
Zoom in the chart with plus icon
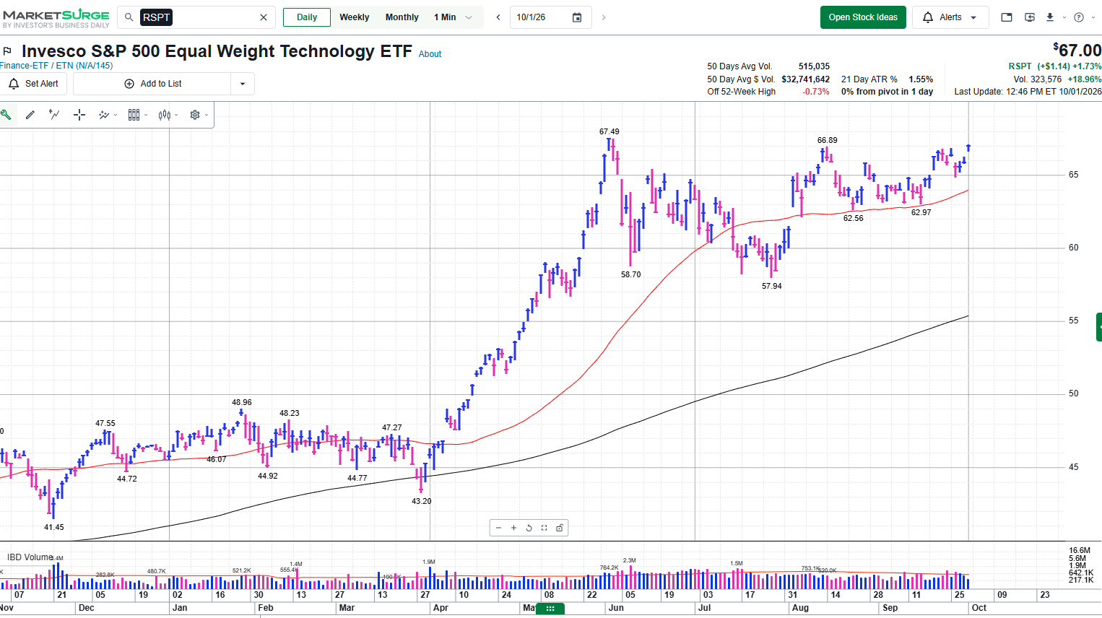tap(513, 528)
